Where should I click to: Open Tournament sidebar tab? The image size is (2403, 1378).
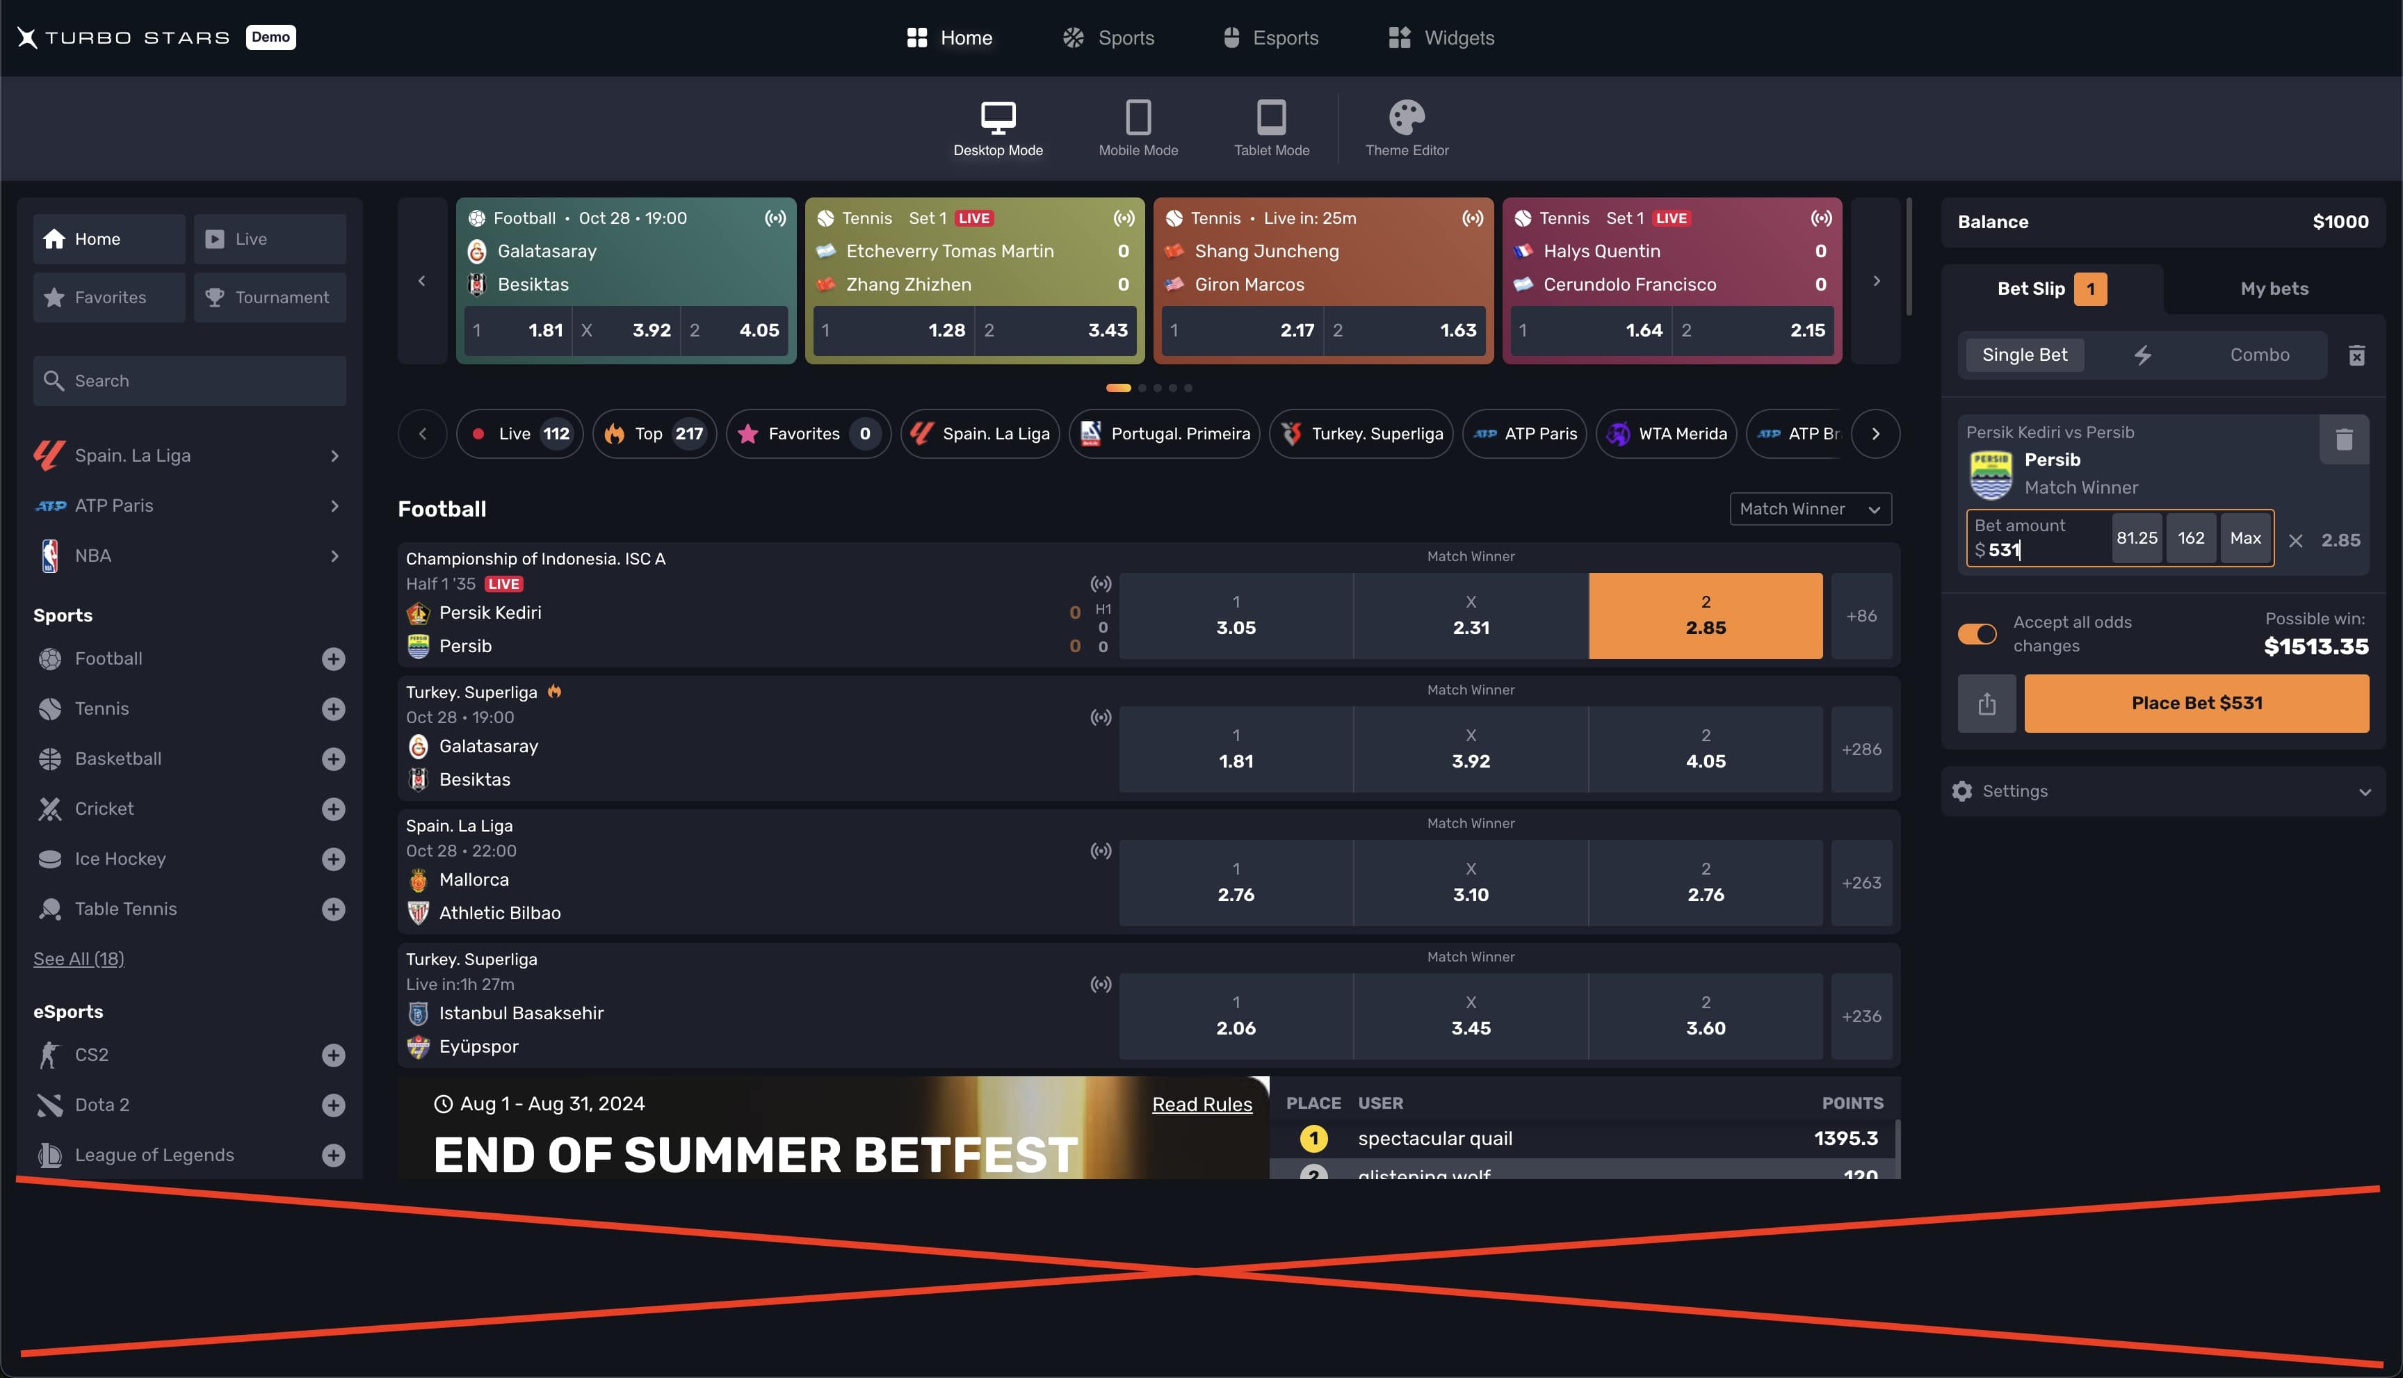click(270, 297)
